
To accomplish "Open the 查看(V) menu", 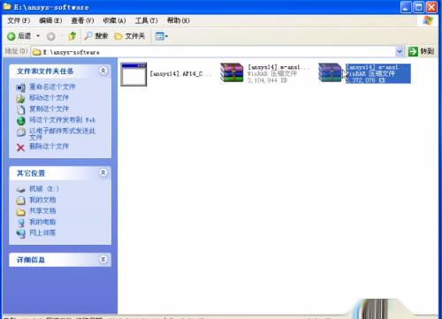I will pos(82,20).
